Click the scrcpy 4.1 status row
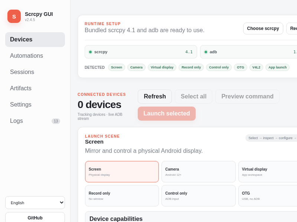 (141, 52)
